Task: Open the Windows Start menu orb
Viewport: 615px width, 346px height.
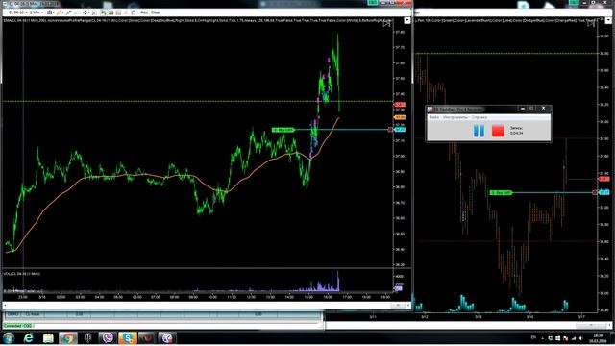Action: [x=9, y=337]
